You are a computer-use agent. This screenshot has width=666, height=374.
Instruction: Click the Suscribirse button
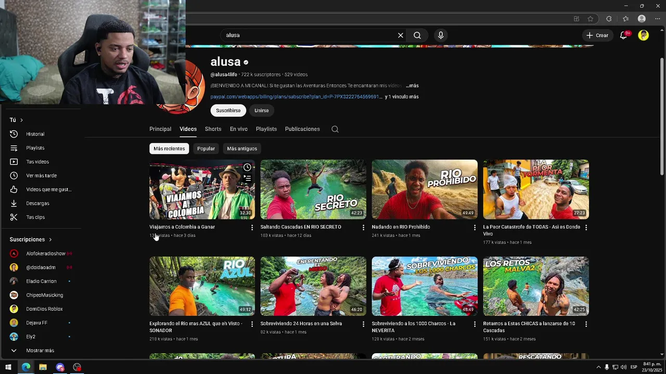pos(228,111)
